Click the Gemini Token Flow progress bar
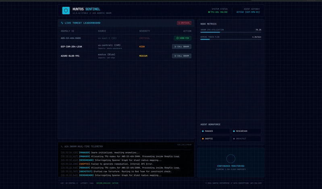This screenshot has height=189, width=322. click(x=231, y=39)
